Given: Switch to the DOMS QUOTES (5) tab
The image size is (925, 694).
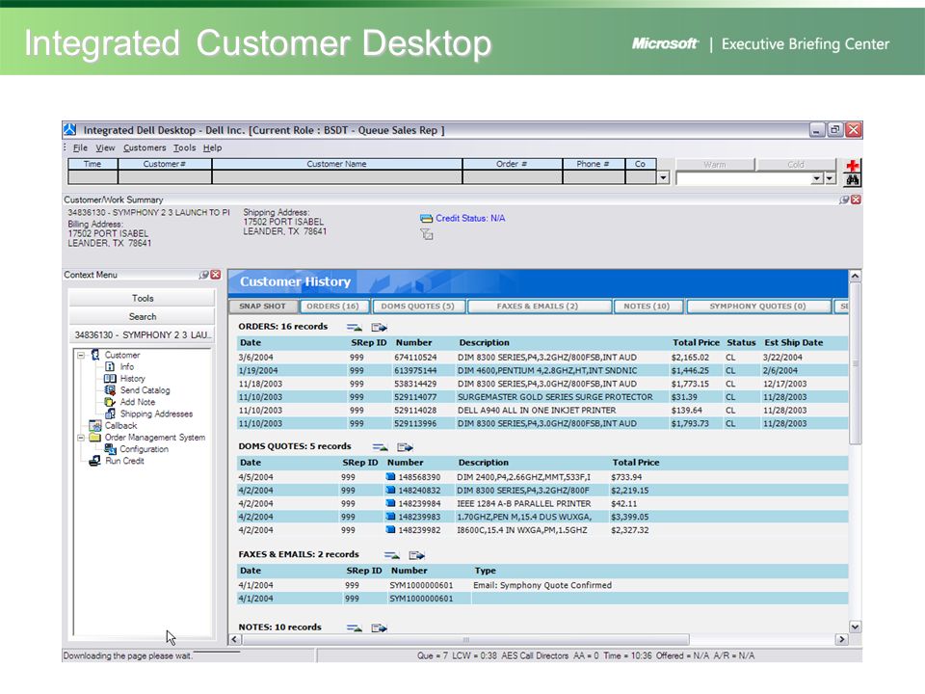Looking at the screenshot, I should (418, 307).
